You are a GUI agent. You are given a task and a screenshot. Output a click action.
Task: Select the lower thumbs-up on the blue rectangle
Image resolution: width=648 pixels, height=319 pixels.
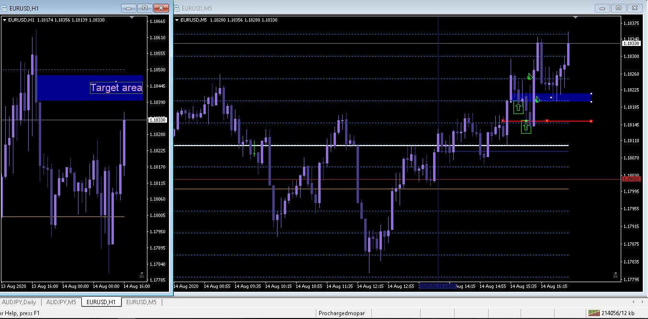click(x=537, y=99)
